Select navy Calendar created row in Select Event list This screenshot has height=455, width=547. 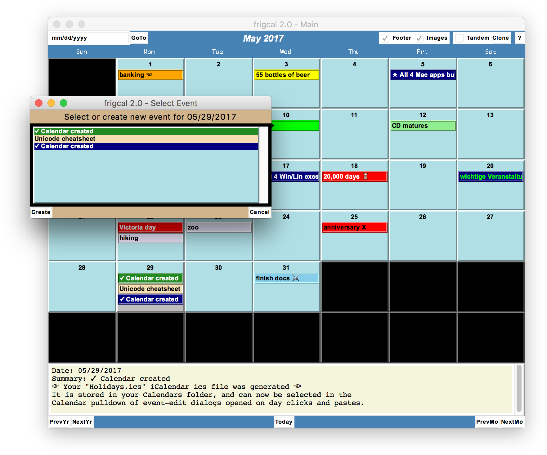click(x=146, y=146)
